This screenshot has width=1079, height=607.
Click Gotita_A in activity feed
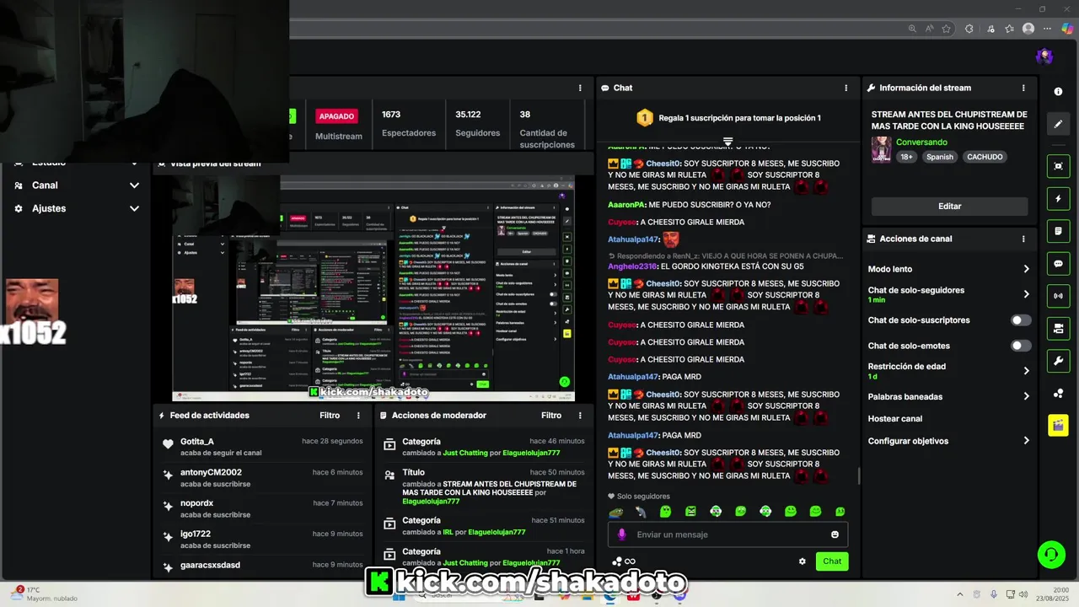pyautogui.click(x=196, y=442)
